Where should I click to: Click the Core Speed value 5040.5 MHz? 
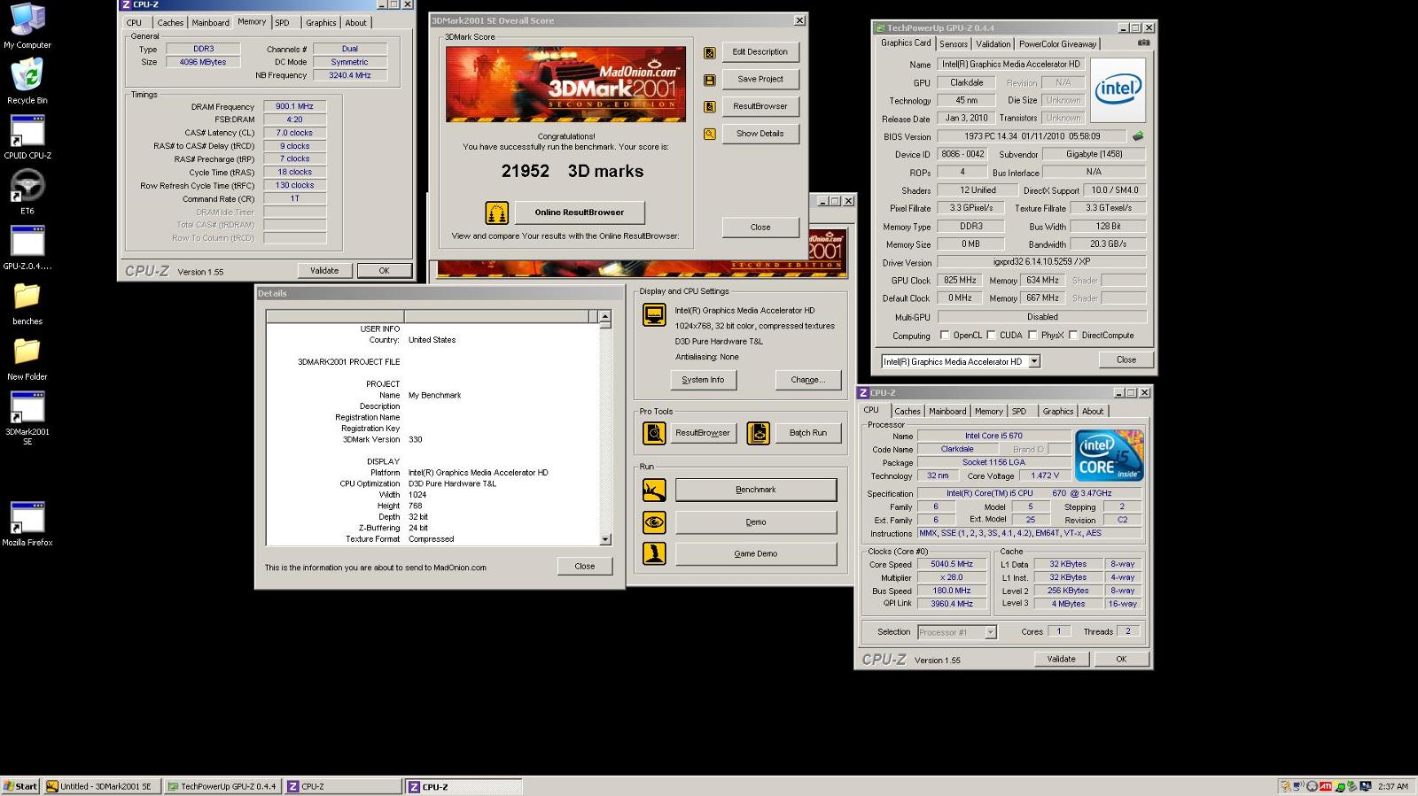(x=951, y=564)
